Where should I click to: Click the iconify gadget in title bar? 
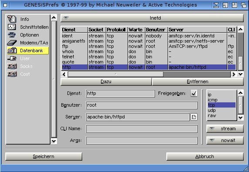point(216,5)
